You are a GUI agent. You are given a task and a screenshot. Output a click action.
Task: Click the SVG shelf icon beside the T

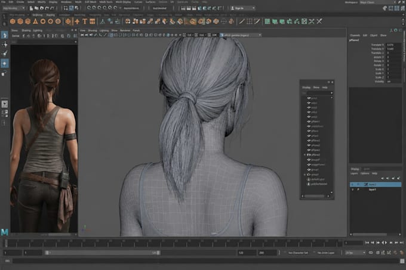coord(92,21)
